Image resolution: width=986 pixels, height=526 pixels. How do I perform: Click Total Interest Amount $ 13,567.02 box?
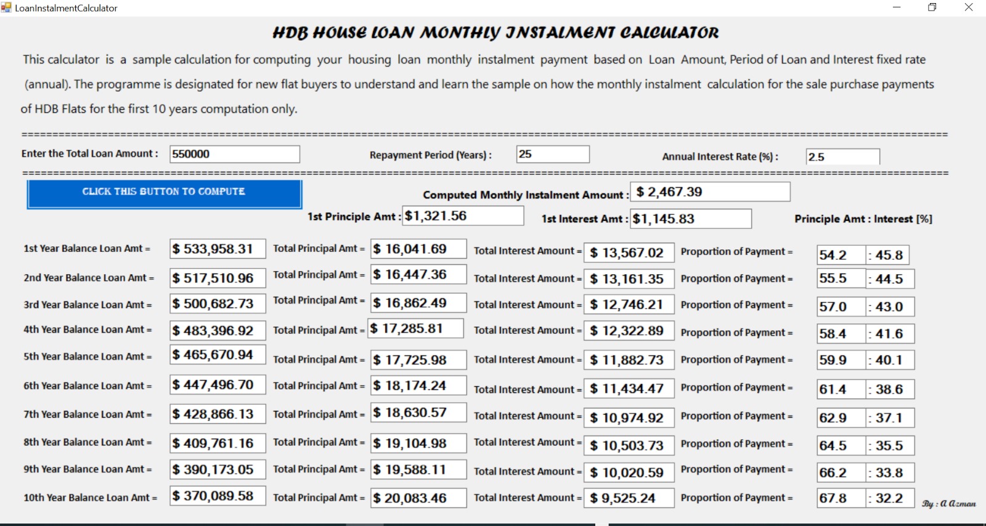tap(629, 253)
